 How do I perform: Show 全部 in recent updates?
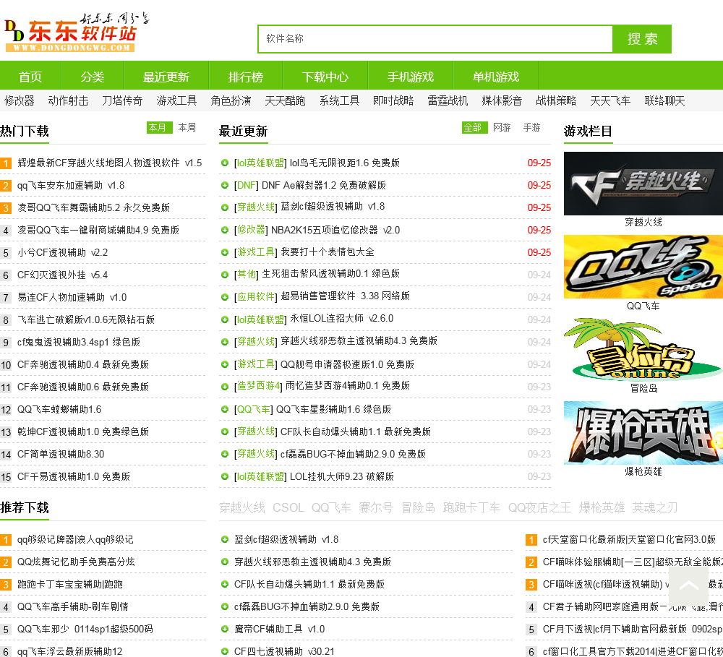click(x=474, y=127)
